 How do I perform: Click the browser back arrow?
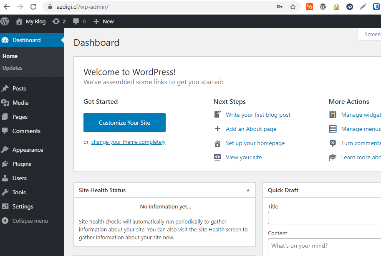7,7
